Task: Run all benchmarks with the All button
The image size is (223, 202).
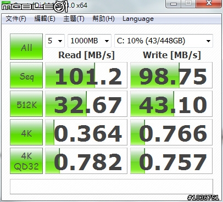Action: click(x=26, y=47)
